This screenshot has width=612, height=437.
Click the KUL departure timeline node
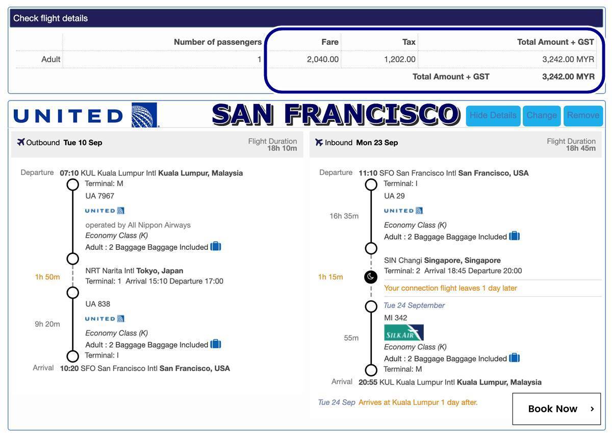73,185
